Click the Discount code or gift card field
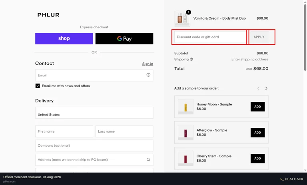The width and height of the screenshot is (307, 185). pyautogui.click(x=210, y=37)
